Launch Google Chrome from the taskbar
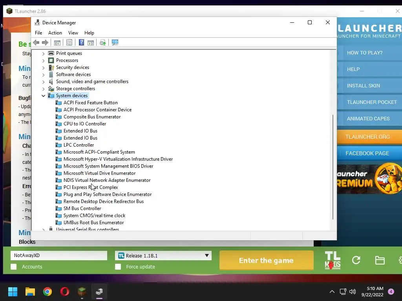Viewport: 402px width, 301px height. coord(48,292)
